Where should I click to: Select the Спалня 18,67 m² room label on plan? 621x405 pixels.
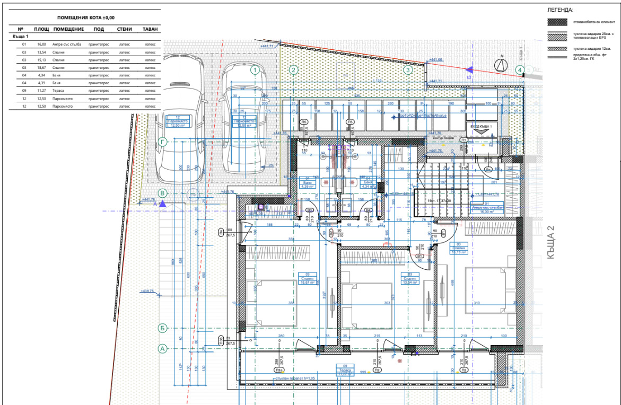click(308, 278)
